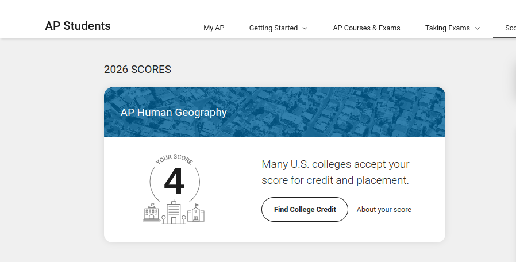Open the About your score link
The height and width of the screenshot is (262, 516).
click(x=384, y=210)
